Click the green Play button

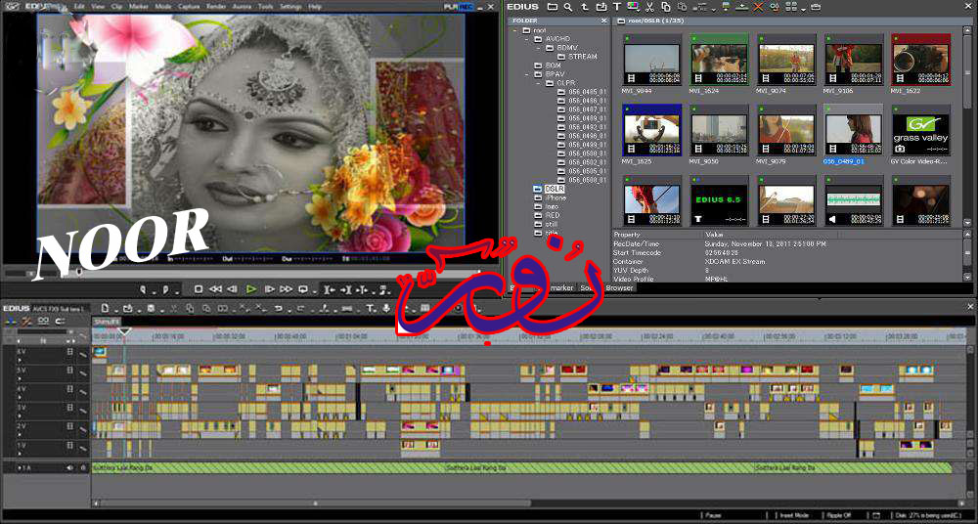point(250,289)
